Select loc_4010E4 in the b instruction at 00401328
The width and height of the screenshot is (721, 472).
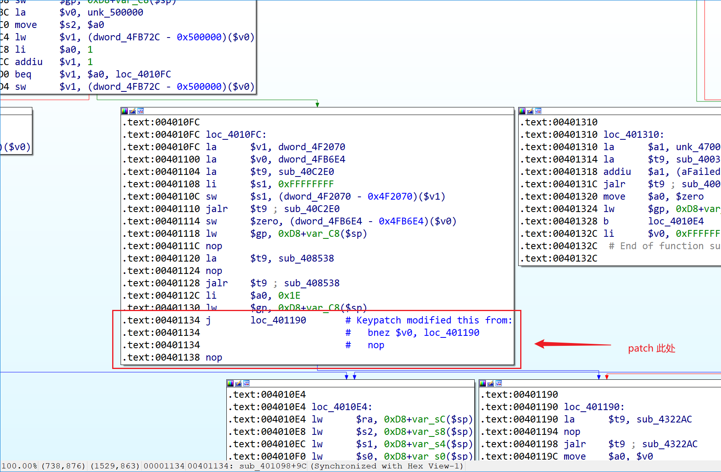[676, 221]
